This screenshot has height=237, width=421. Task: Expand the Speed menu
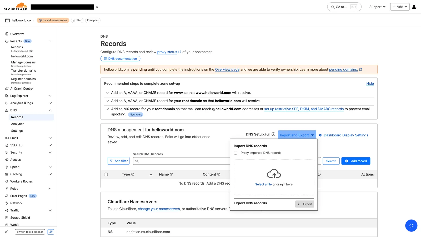click(x=50, y=167)
